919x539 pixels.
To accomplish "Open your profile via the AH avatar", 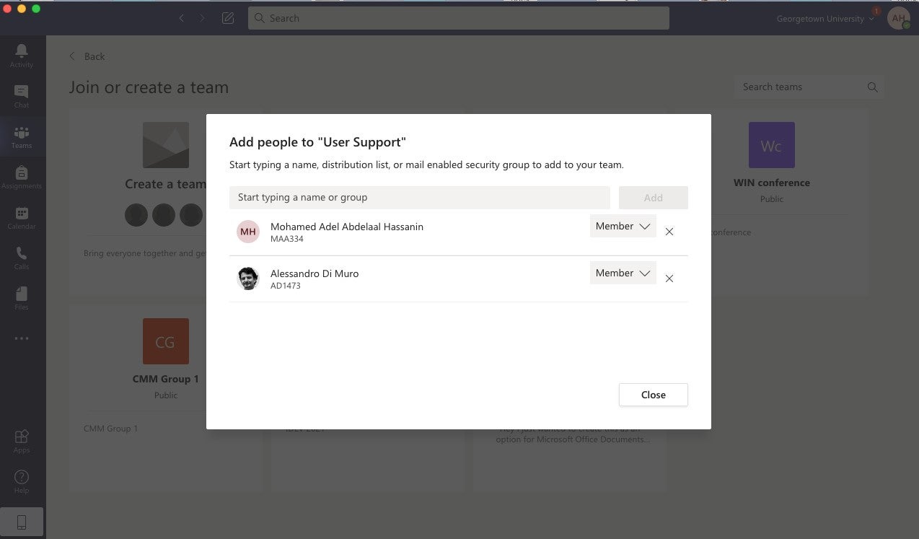I will [x=898, y=18].
